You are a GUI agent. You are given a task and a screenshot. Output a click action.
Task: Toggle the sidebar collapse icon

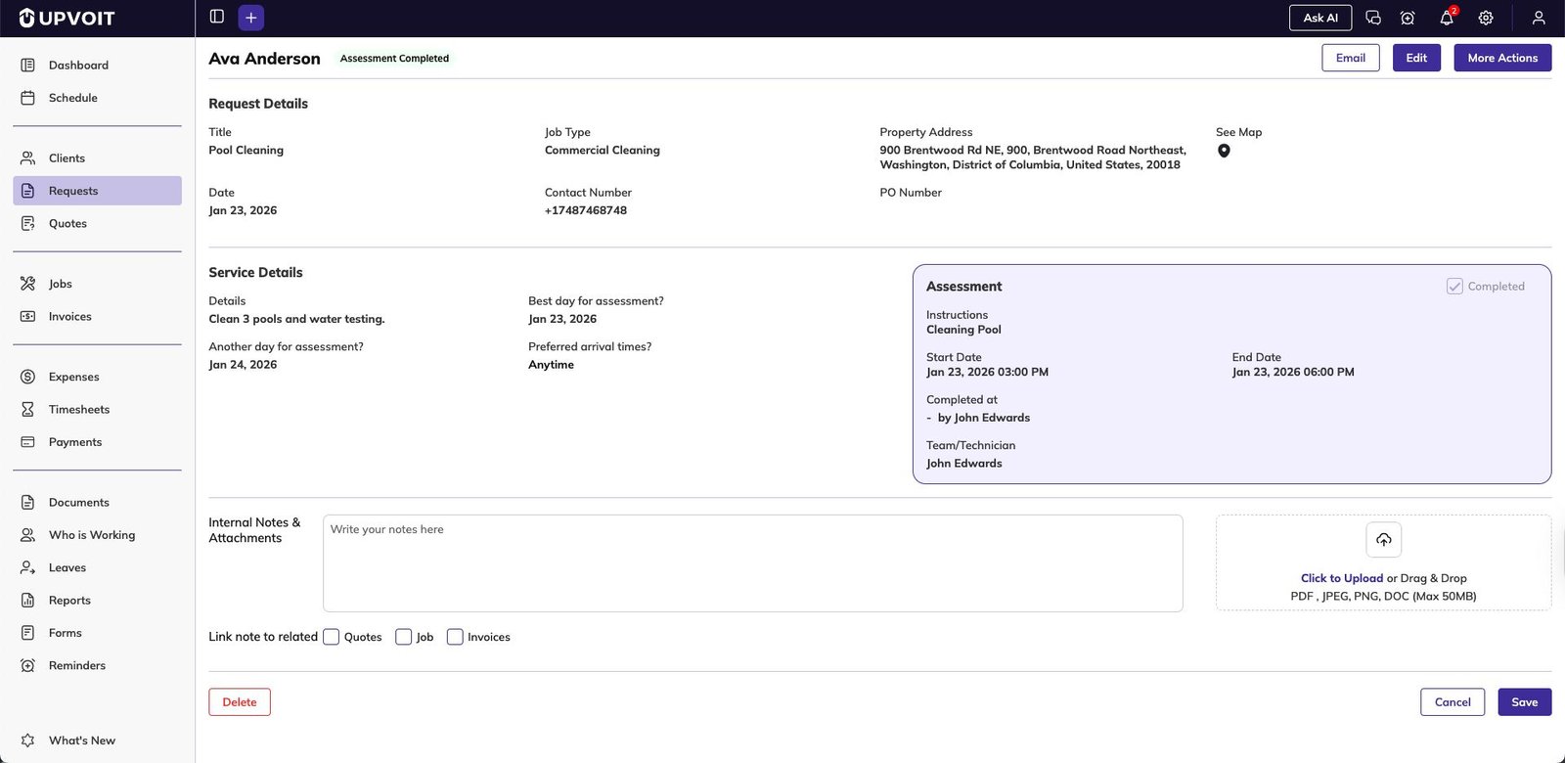tap(217, 17)
